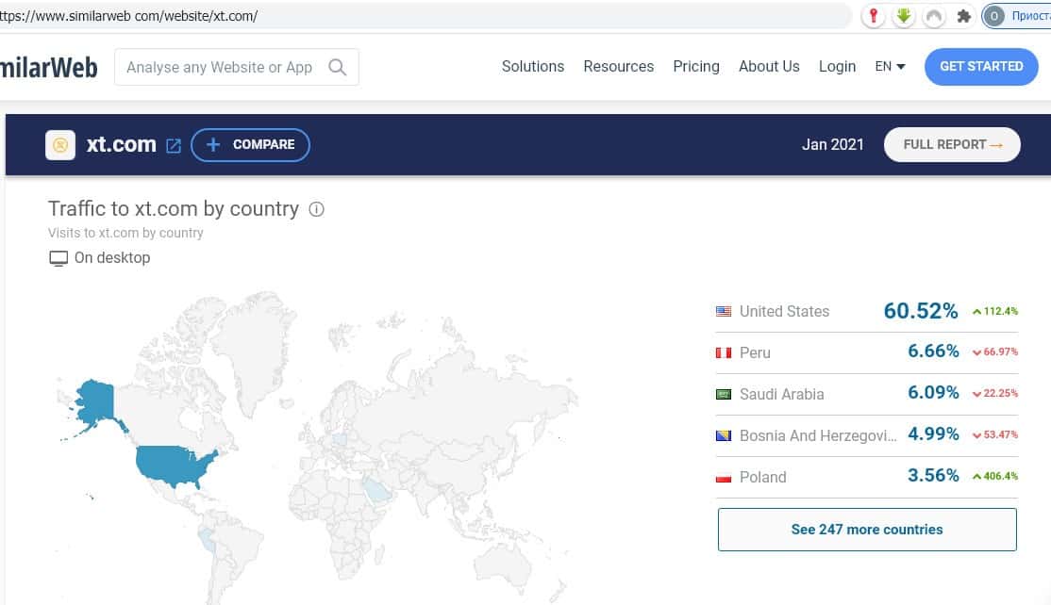Click the red pin browser extension icon
1051x605 pixels.
(875, 16)
